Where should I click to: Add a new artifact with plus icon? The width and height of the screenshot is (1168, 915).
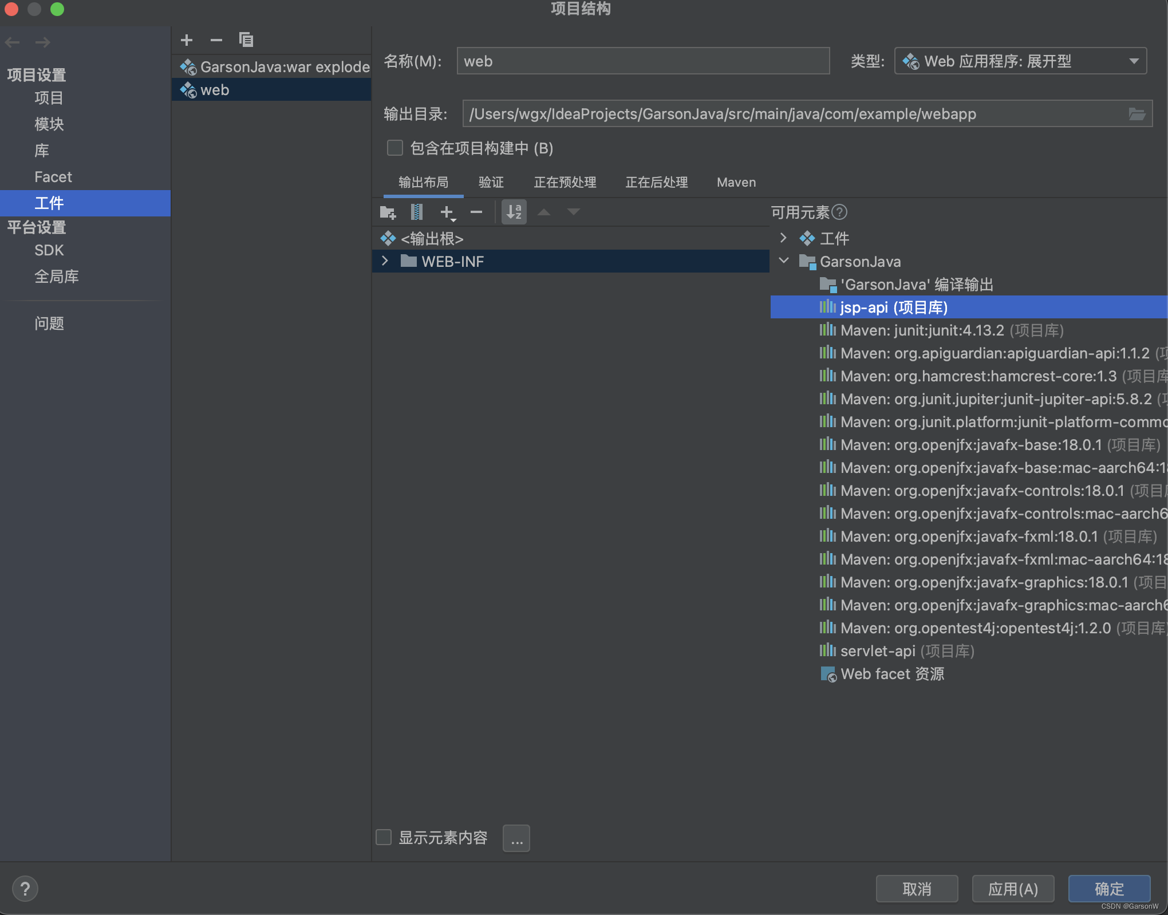coord(187,40)
